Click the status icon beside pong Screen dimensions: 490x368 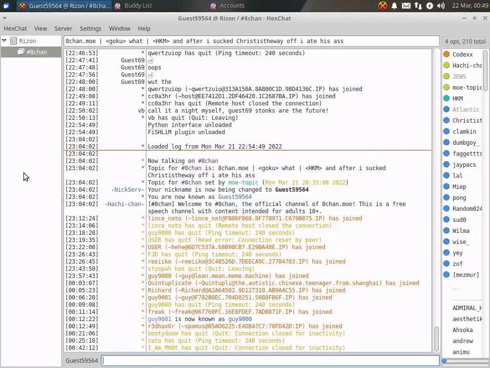(x=446, y=197)
